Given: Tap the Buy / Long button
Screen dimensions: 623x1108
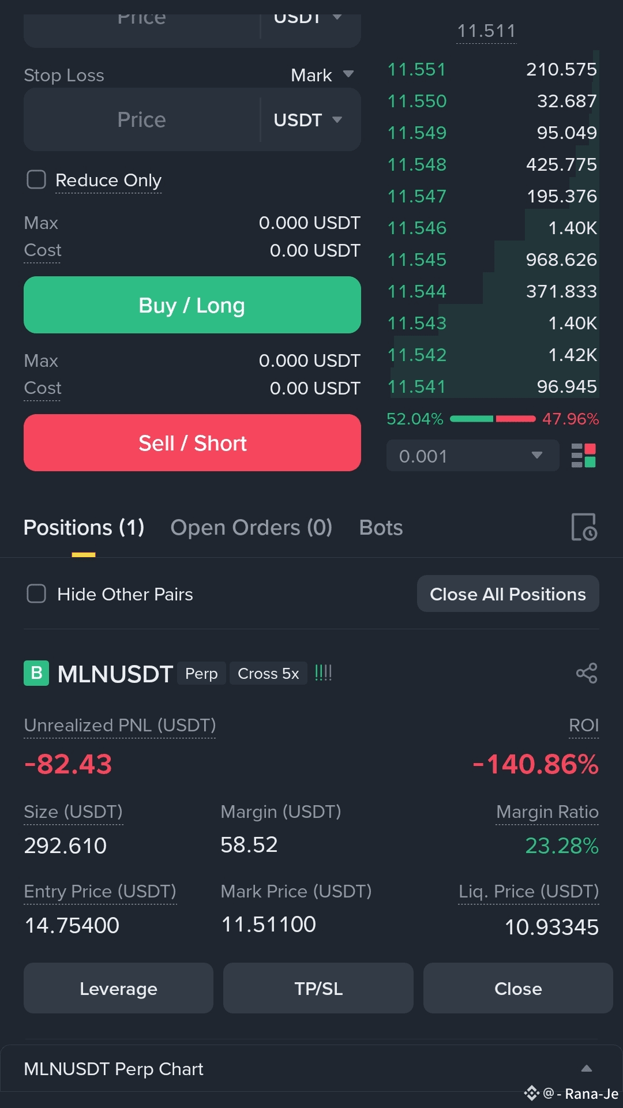Looking at the screenshot, I should (x=192, y=305).
